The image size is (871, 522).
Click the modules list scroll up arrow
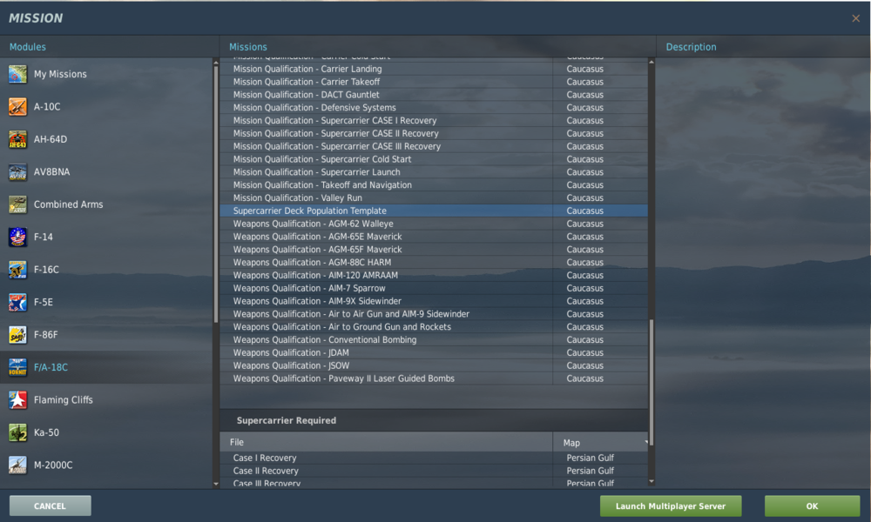pyautogui.click(x=216, y=62)
